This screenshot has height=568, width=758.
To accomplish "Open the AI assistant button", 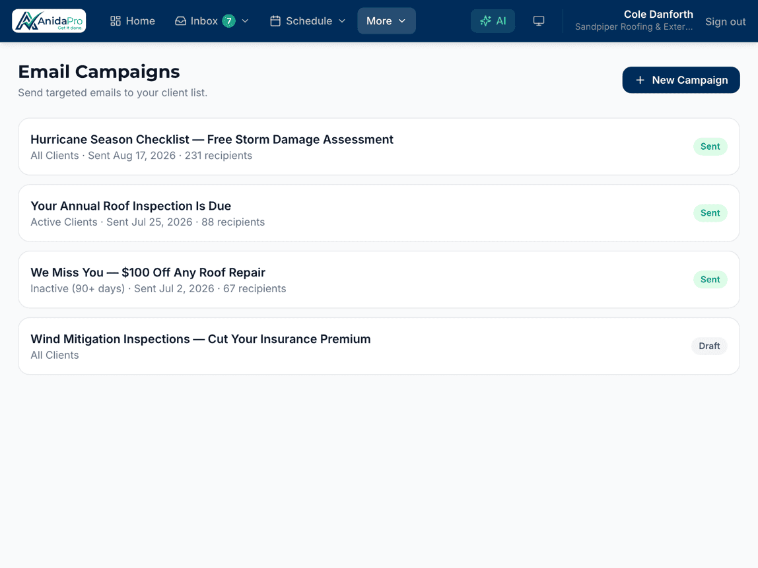I will point(493,20).
